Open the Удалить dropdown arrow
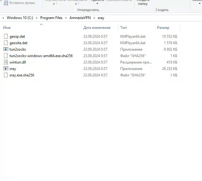This screenshot has height=181, width=202. tap(97, 4)
